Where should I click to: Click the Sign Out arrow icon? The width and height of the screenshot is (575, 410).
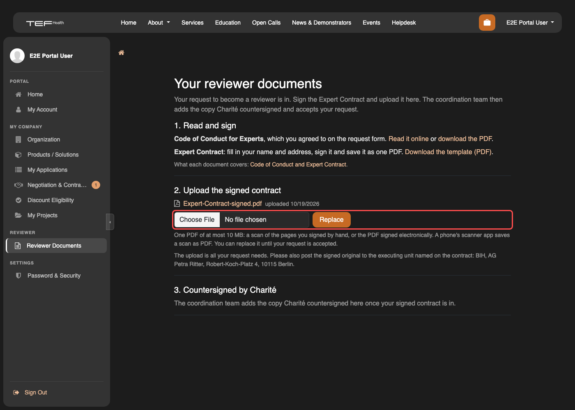tap(16, 392)
